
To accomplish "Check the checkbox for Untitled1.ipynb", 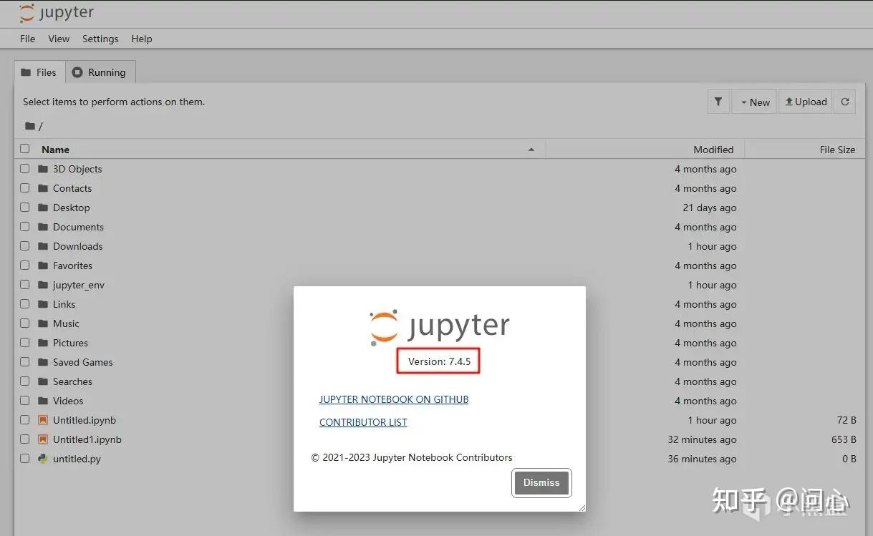I will pyautogui.click(x=24, y=439).
